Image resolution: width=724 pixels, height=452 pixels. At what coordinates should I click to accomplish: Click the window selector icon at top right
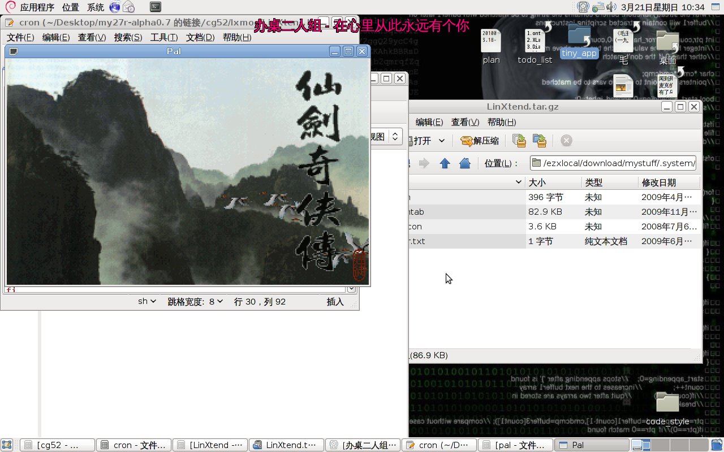point(716,7)
